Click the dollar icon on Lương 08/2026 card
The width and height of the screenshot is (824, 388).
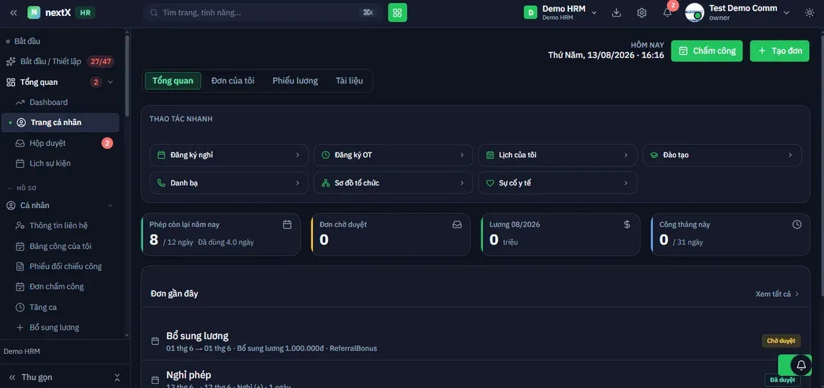(x=627, y=224)
